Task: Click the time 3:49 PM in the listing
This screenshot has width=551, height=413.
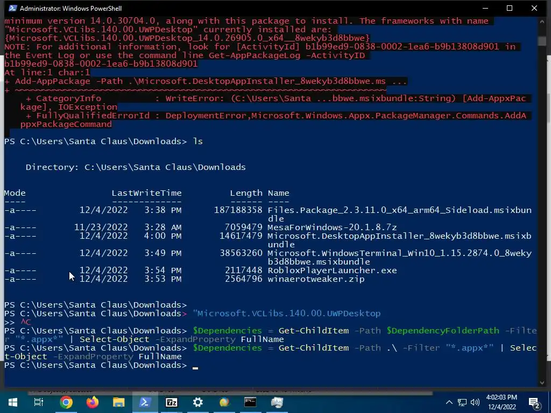Action: click(x=163, y=253)
